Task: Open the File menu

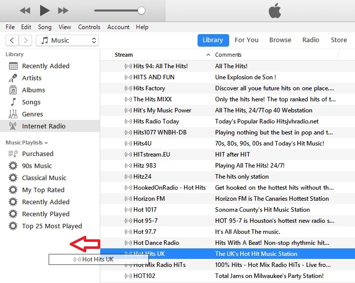Action: pos(10,27)
